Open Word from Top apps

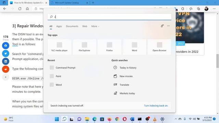point(134,47)
